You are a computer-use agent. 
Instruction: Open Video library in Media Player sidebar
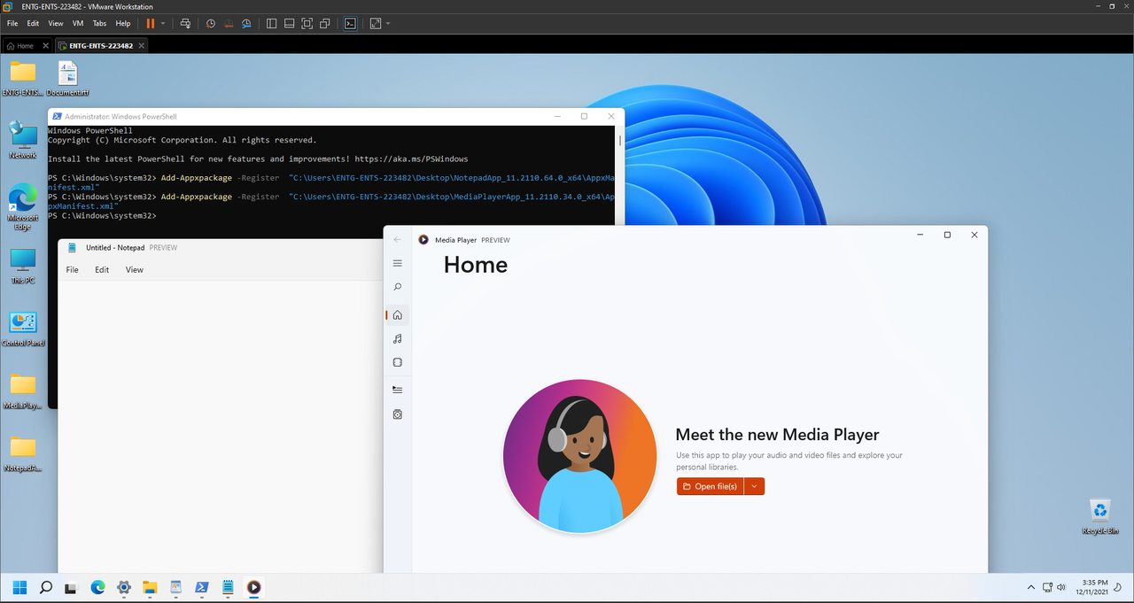click(398, 362)
